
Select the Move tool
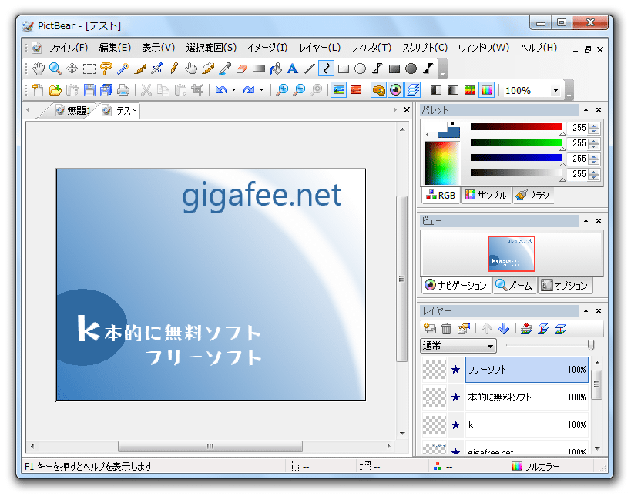[72, 69]
